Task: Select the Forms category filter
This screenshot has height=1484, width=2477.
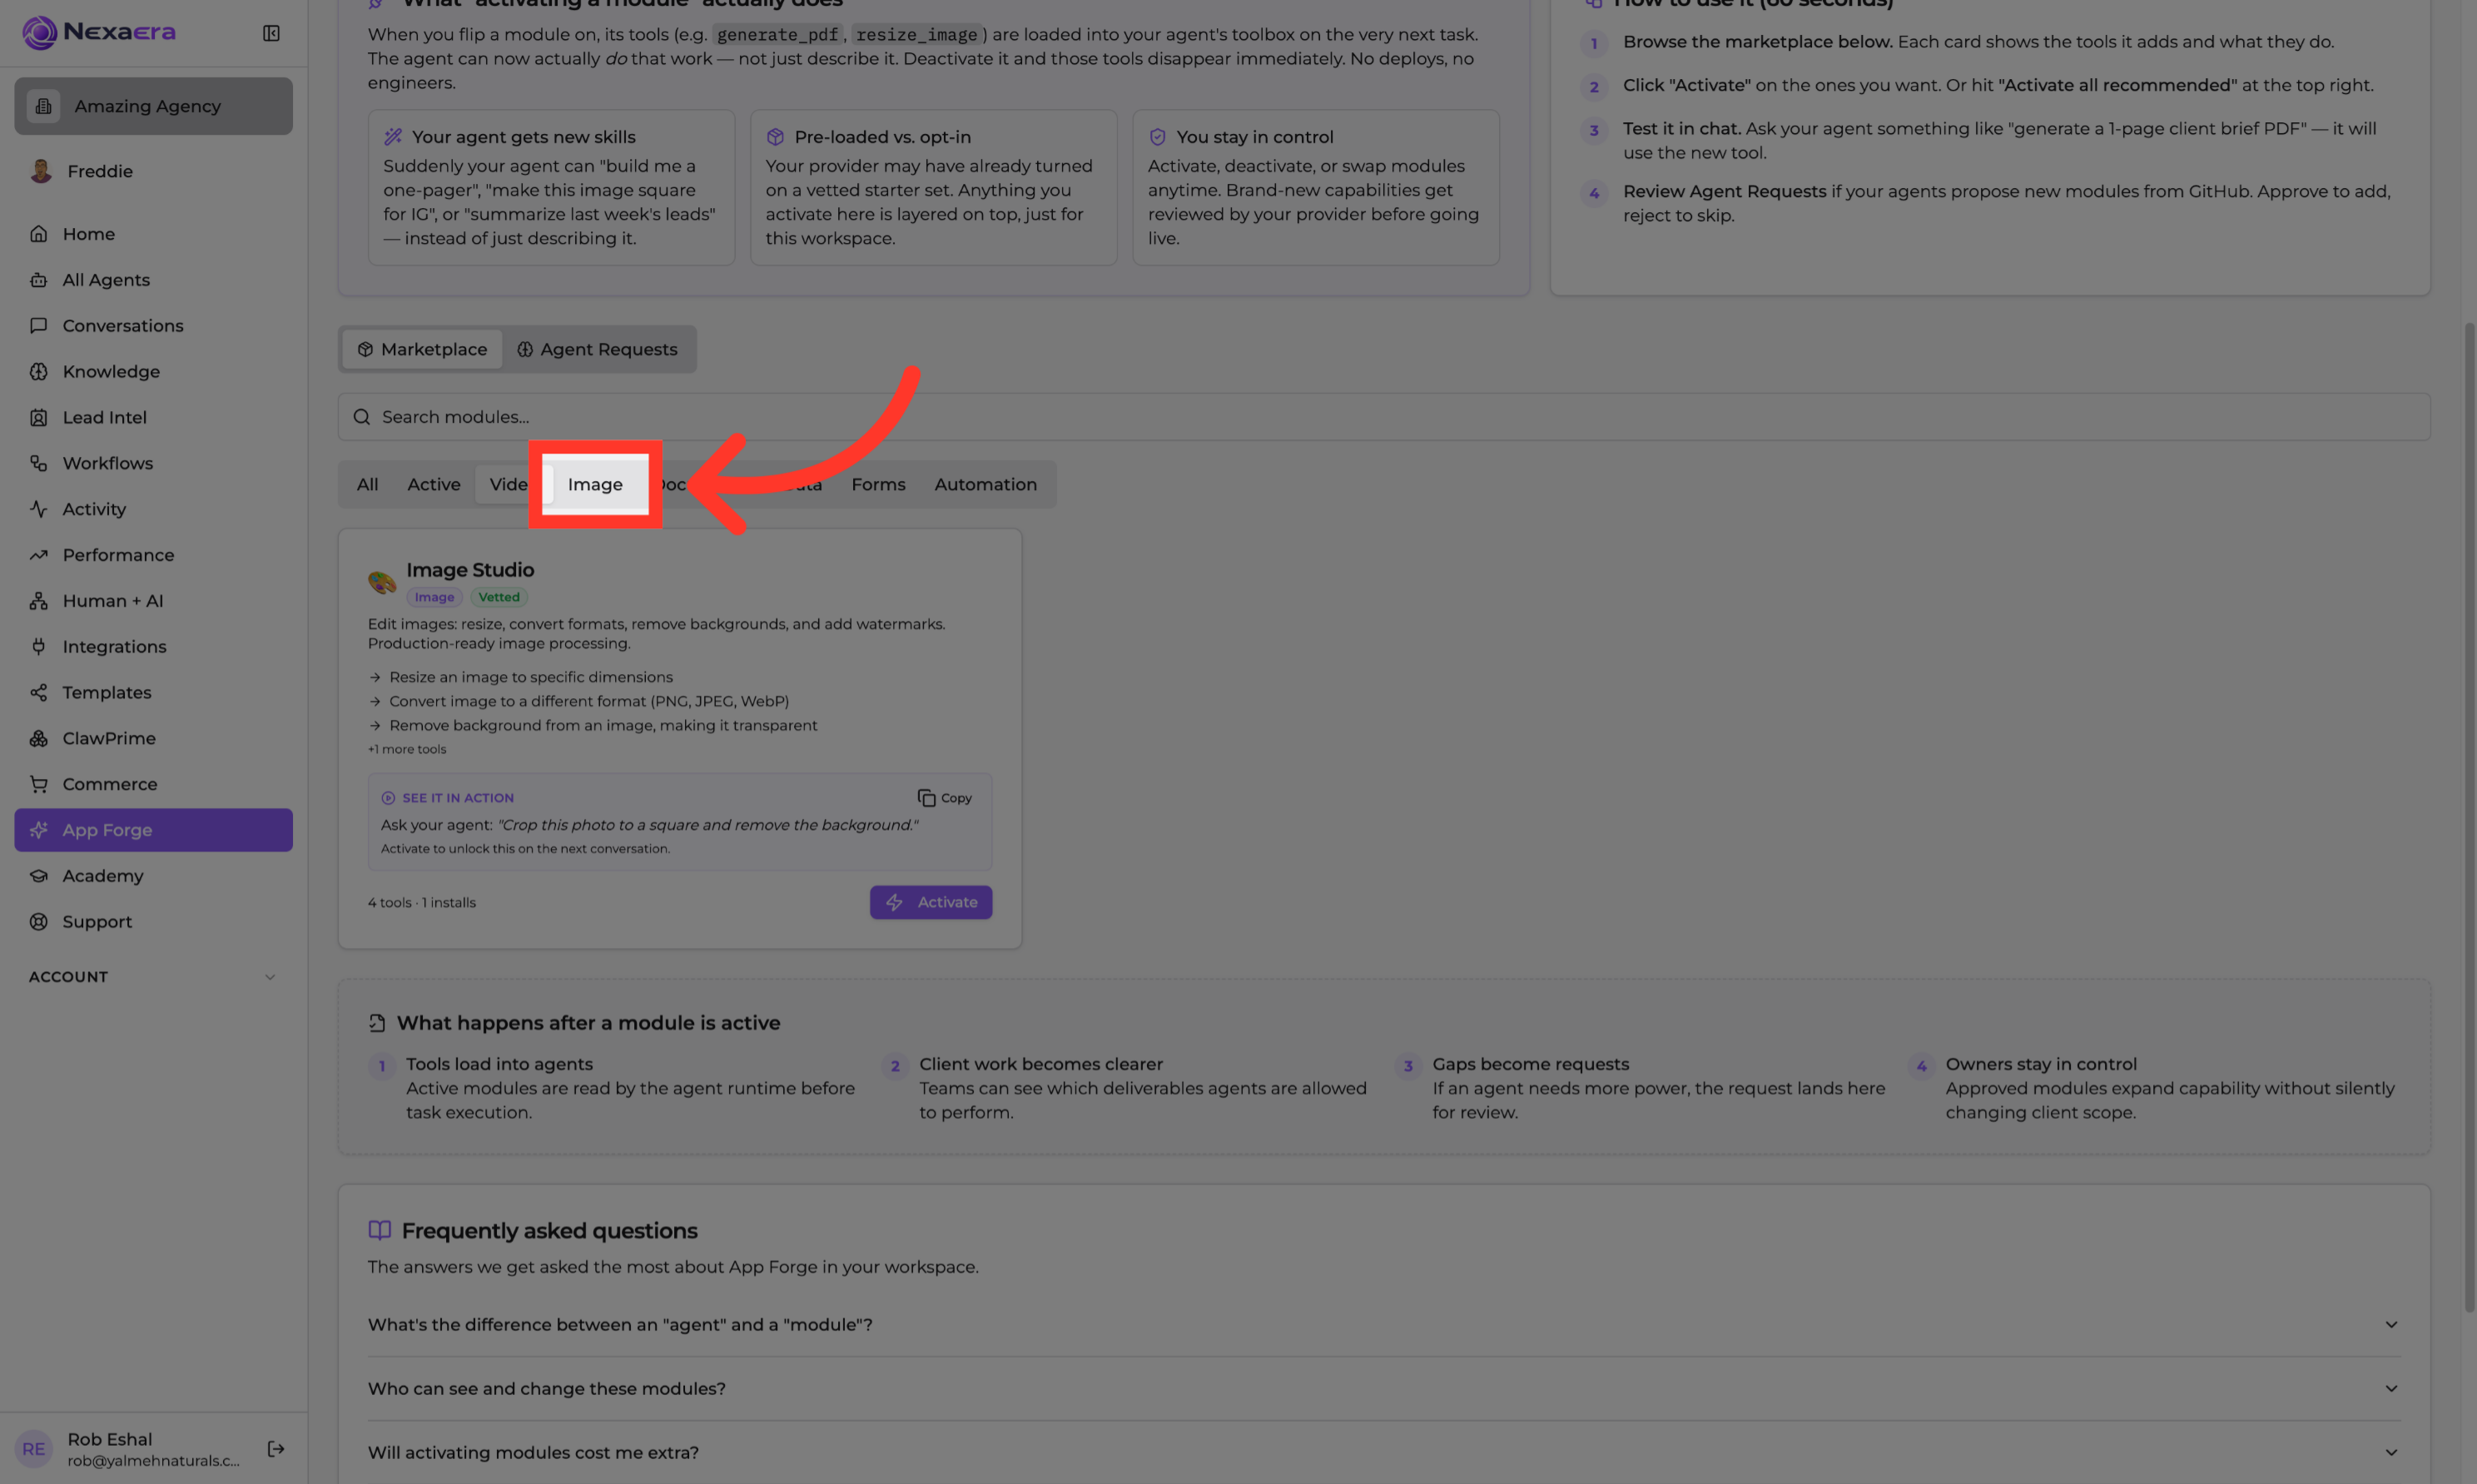Action: pyautogui.click(x=878, y=485)
